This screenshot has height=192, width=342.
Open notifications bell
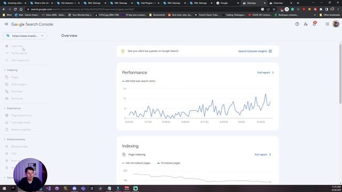(314, 23)
